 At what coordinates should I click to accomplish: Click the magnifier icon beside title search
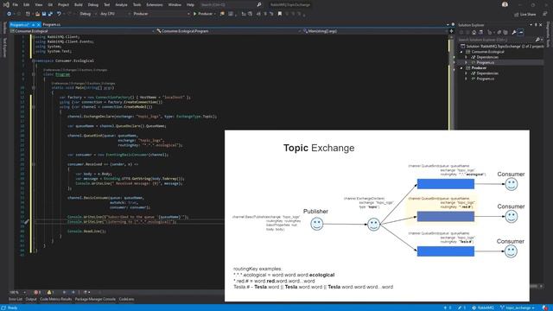pos(259,5)
